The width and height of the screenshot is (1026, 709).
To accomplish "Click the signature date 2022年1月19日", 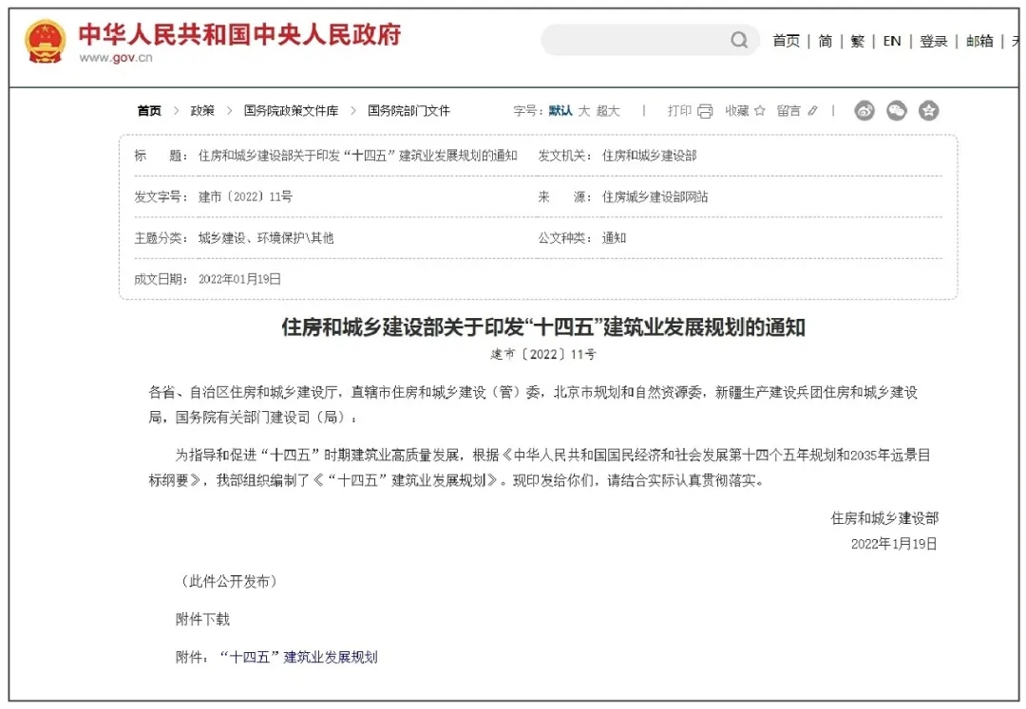I will [894, 544].
